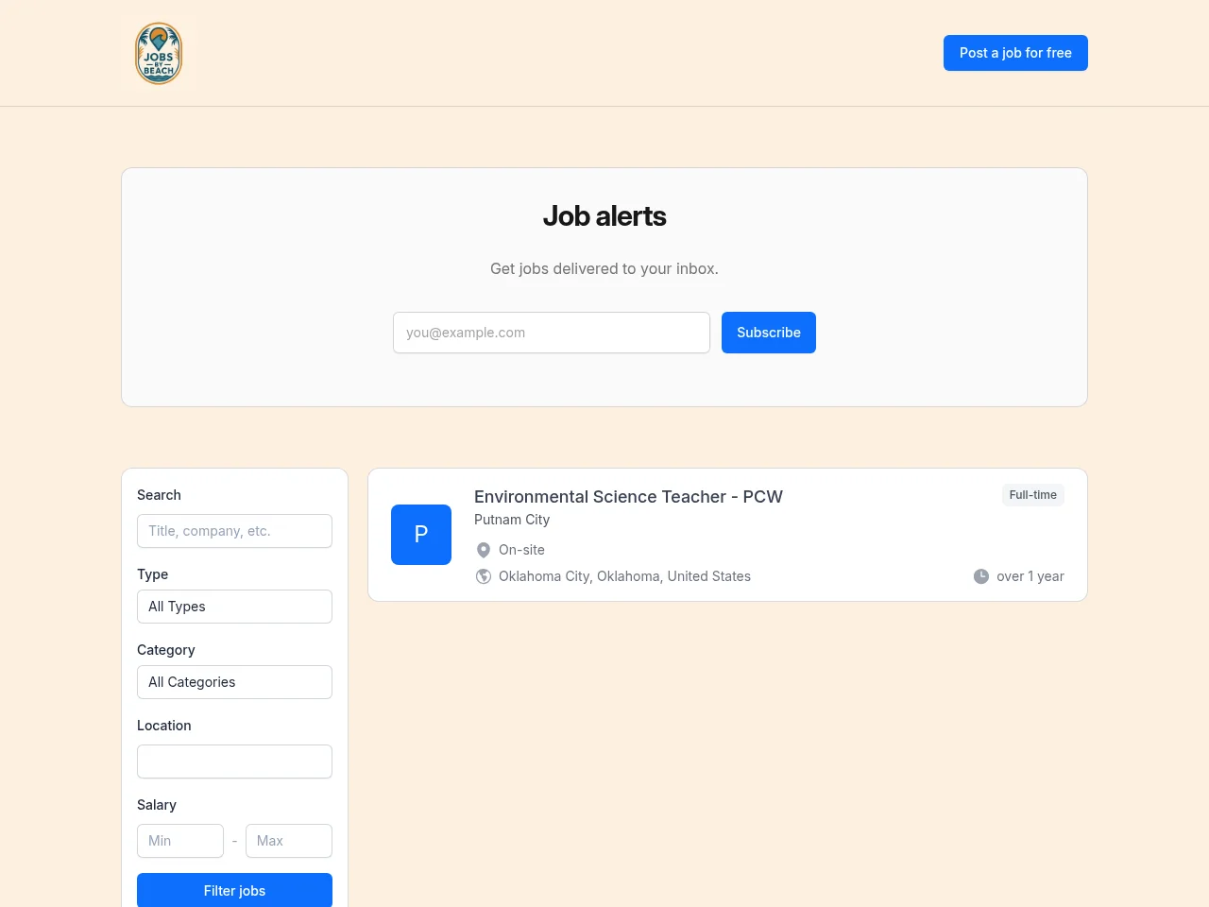Click the Full-time job type badge
Viewport: 1209px width, 907px height.
1033,495
